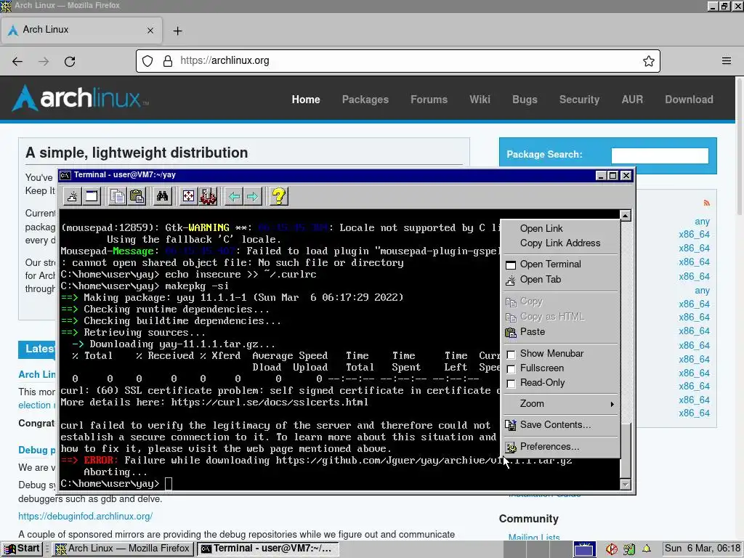Click the Firefox back arrow button
The height and width of the screenshot is (558, 744).
[17, 61]
